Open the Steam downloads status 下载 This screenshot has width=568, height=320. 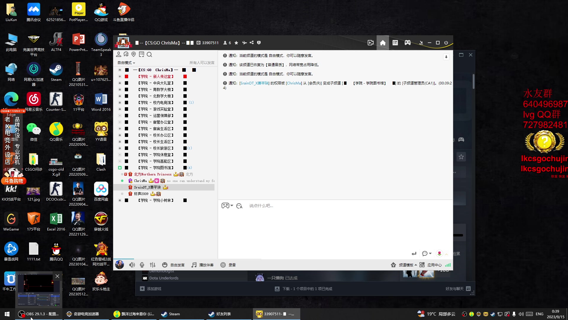(x=304, y=289)
